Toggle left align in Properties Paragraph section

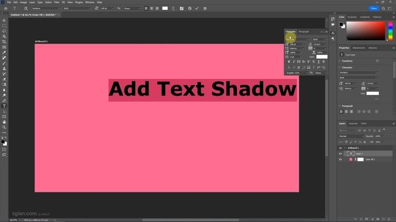click(341, 112)
